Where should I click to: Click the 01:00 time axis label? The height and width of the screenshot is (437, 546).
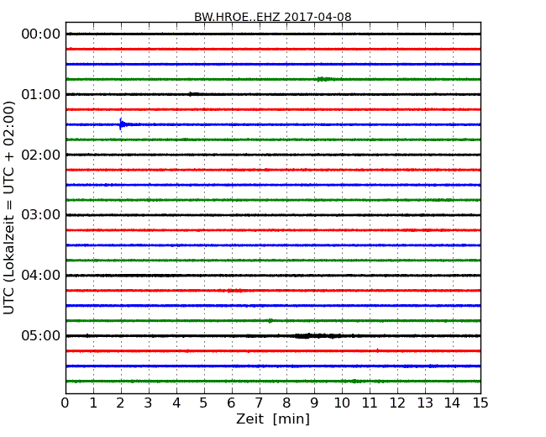(41, 94)
